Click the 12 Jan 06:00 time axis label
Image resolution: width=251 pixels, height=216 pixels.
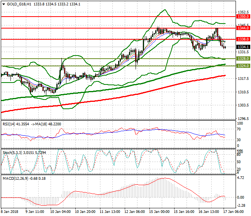click(135, 212)
